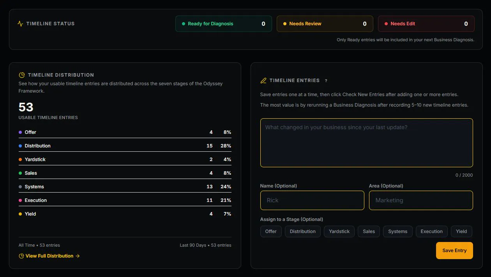491x277 pixels.
Task: Click the orange Yardstick color dot
Action: 20,160
